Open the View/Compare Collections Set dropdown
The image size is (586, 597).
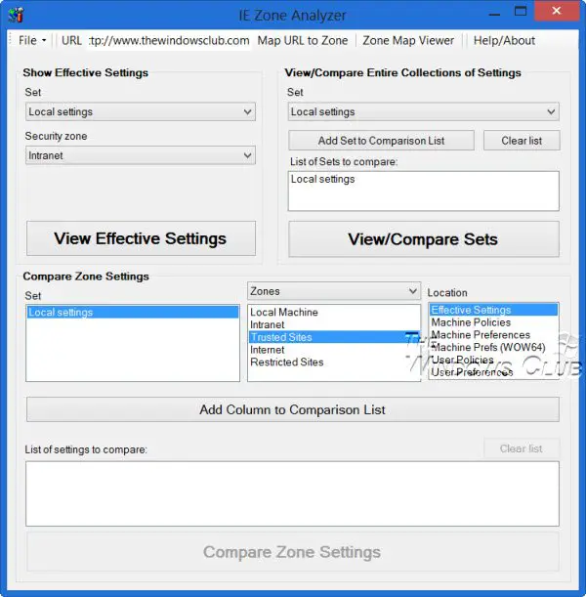(424, 112)
